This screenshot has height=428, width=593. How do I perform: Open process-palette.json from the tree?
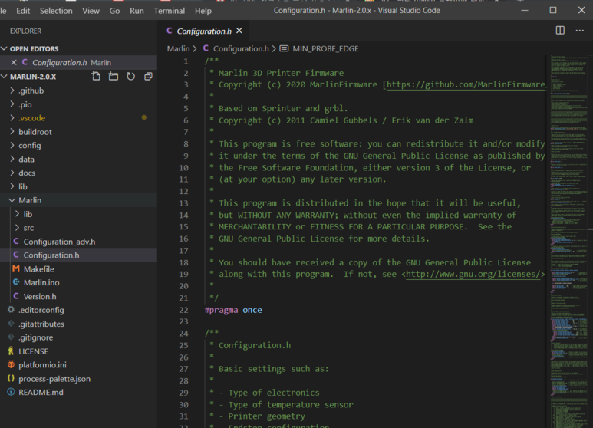coord(54,378)
